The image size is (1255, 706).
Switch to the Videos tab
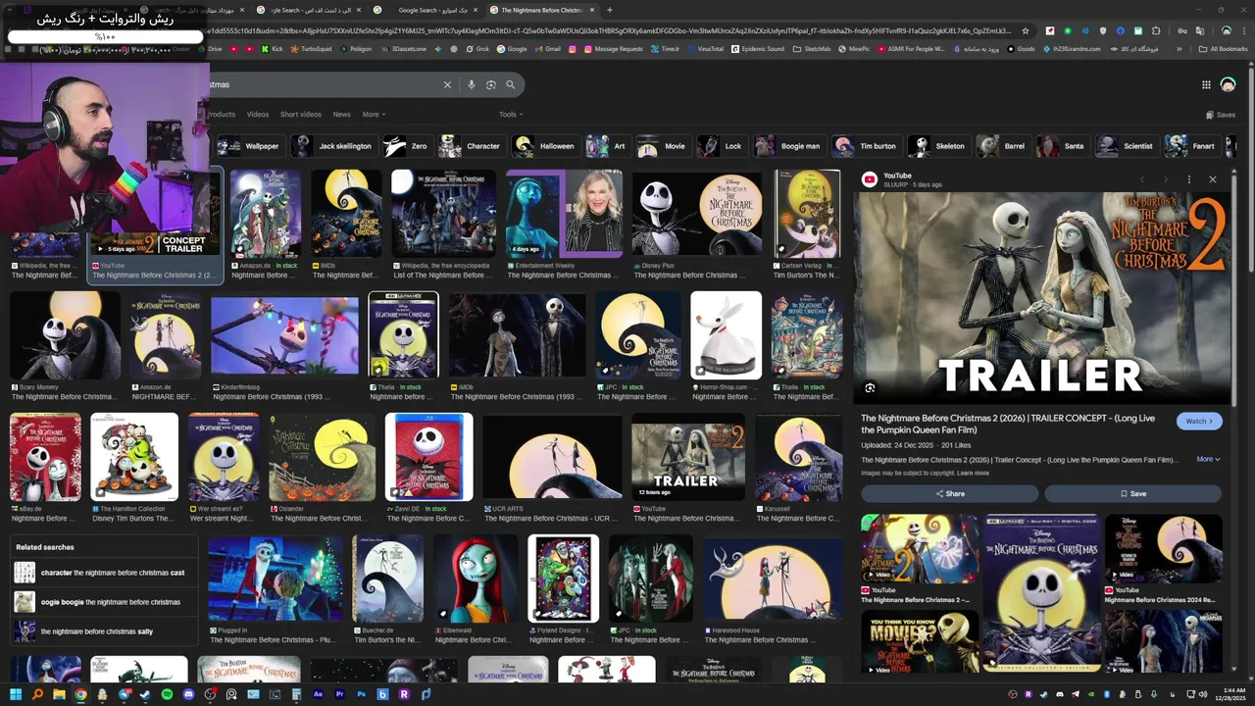coord(258,114)
